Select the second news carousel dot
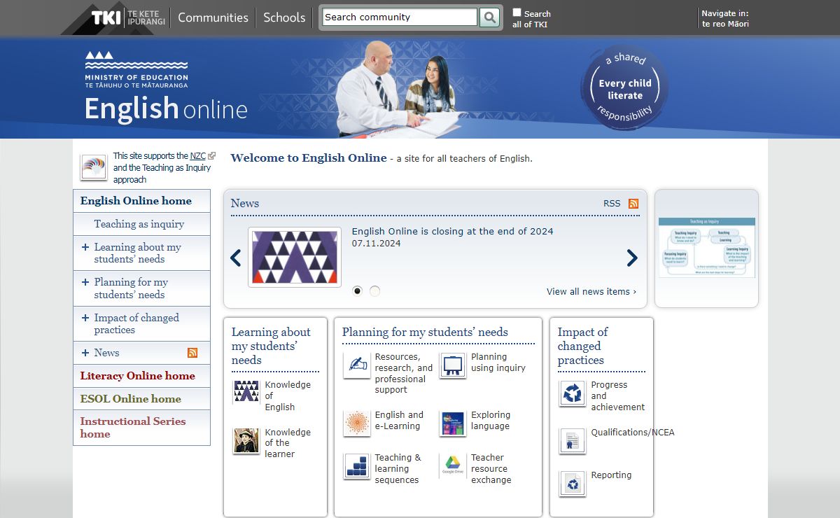This screenshot has width=840, height=518. point(374,290)
